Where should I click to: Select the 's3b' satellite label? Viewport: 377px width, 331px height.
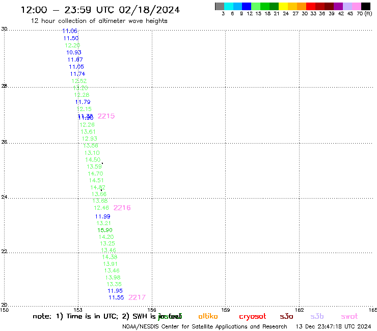317,316
